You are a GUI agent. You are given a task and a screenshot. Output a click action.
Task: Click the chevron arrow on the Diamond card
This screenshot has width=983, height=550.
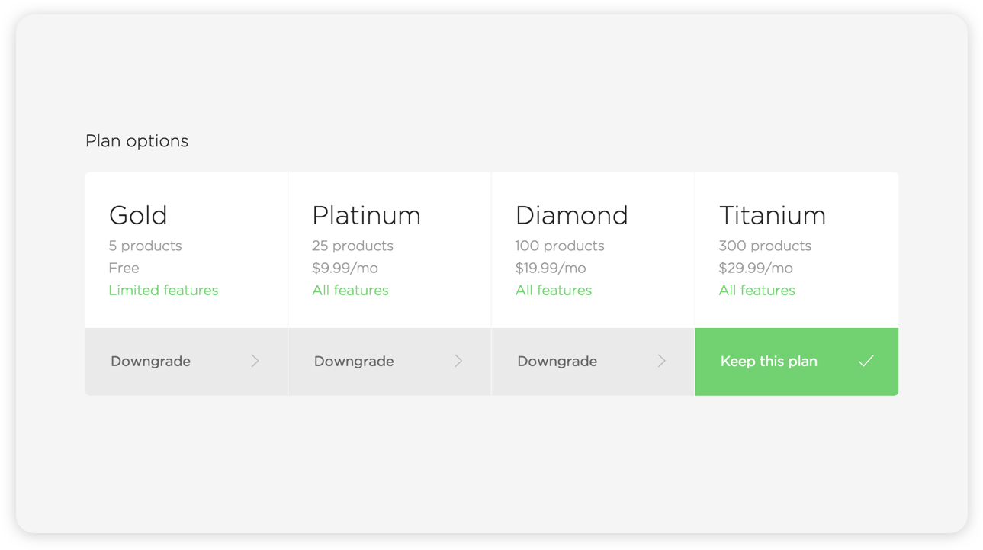[x=662, y=361]
